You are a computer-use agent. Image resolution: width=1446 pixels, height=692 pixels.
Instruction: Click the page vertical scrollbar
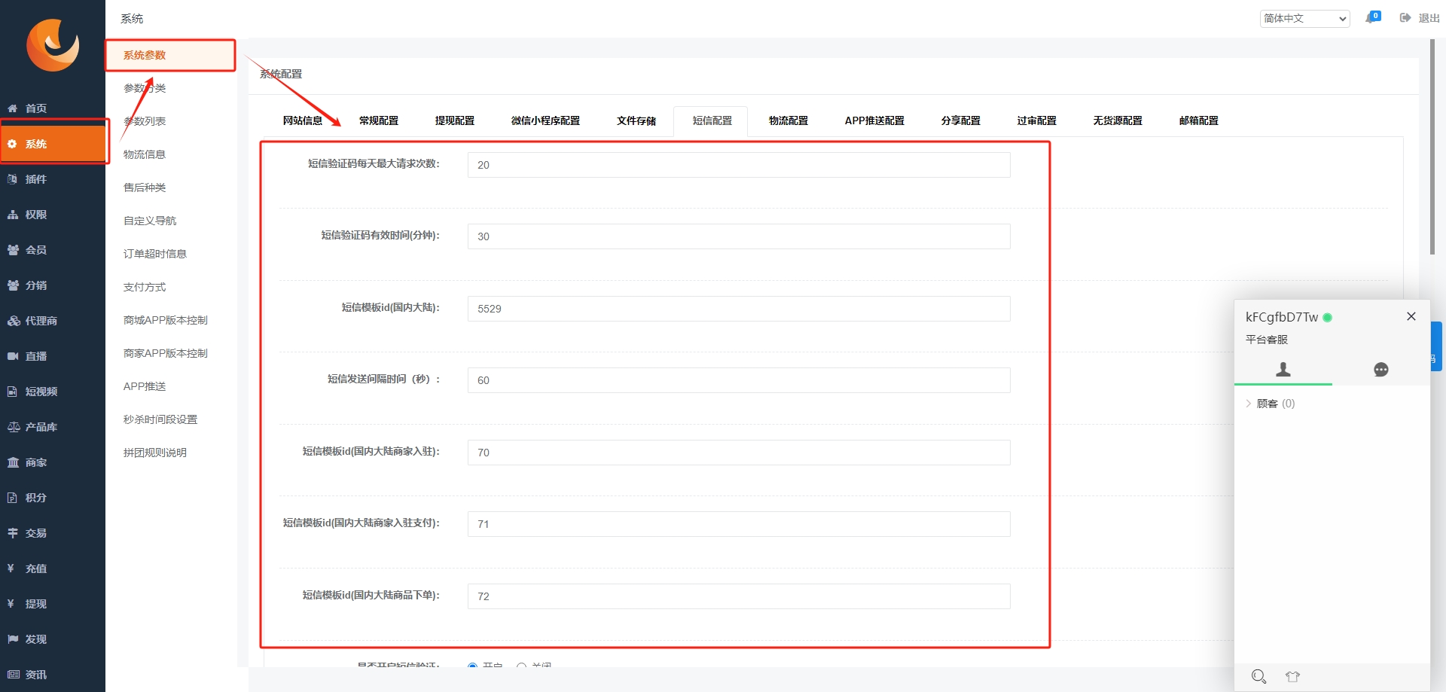[1432, 147]
